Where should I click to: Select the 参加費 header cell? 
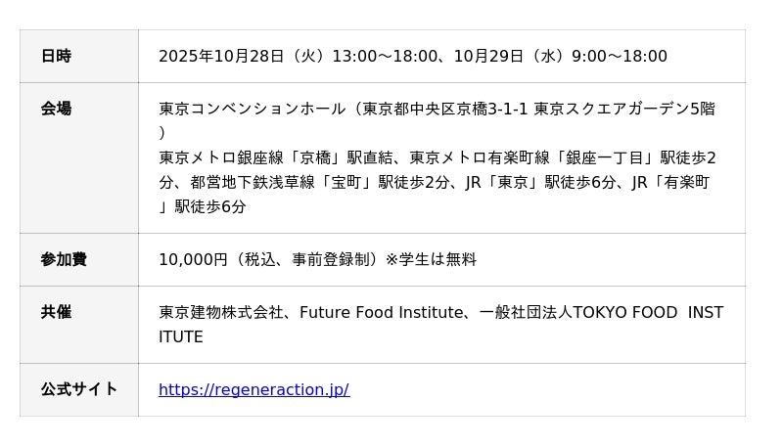[x=64, y=259]
